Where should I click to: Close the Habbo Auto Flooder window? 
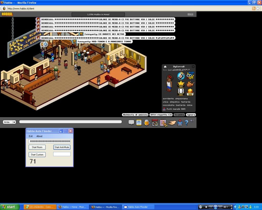coord(71,131)
